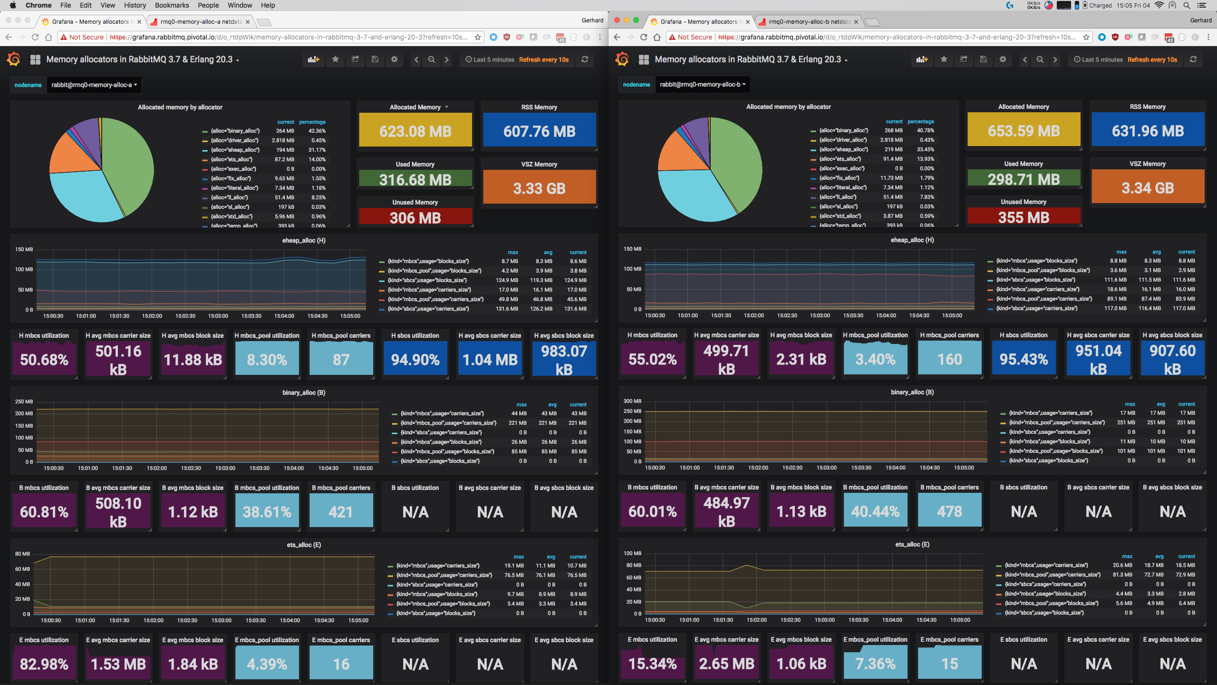
Task: Switch to rmq0-memory-alloc-a netdata tab
Action: pos(201,22)
